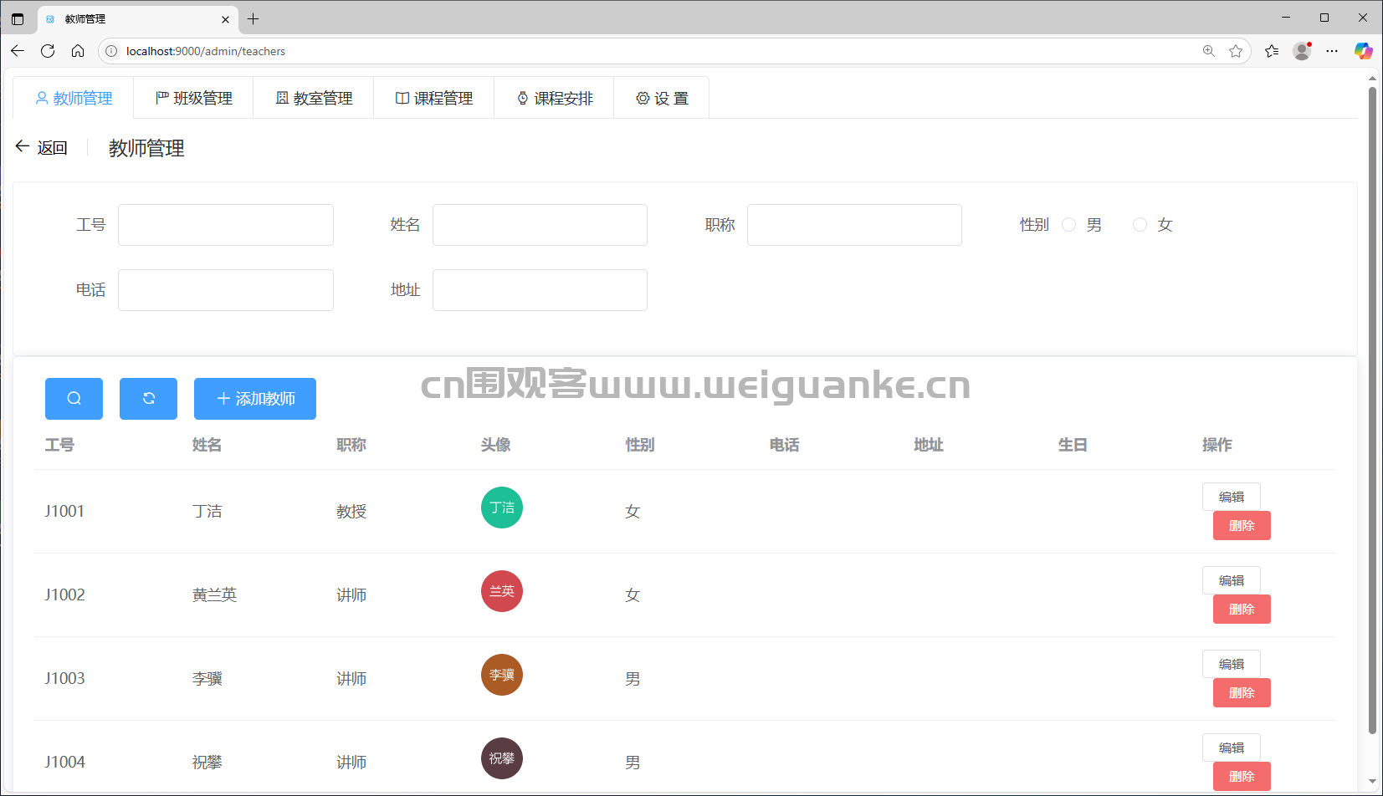This screenshot has width=1383, height=796.
Task: Click the search magnifier icon
Action: 74,399
